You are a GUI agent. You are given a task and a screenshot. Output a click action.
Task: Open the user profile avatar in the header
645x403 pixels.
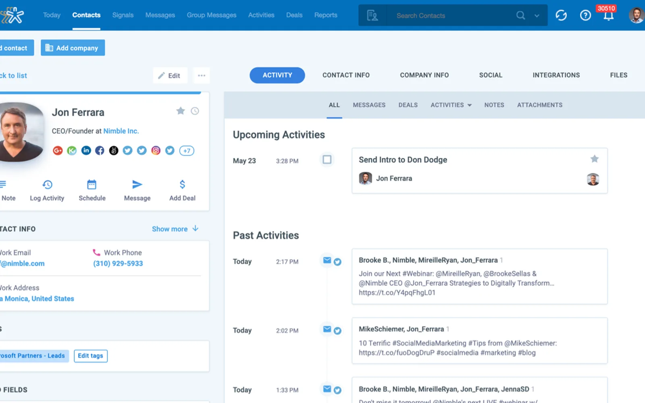pyautogui.click(x=636, y=15)
